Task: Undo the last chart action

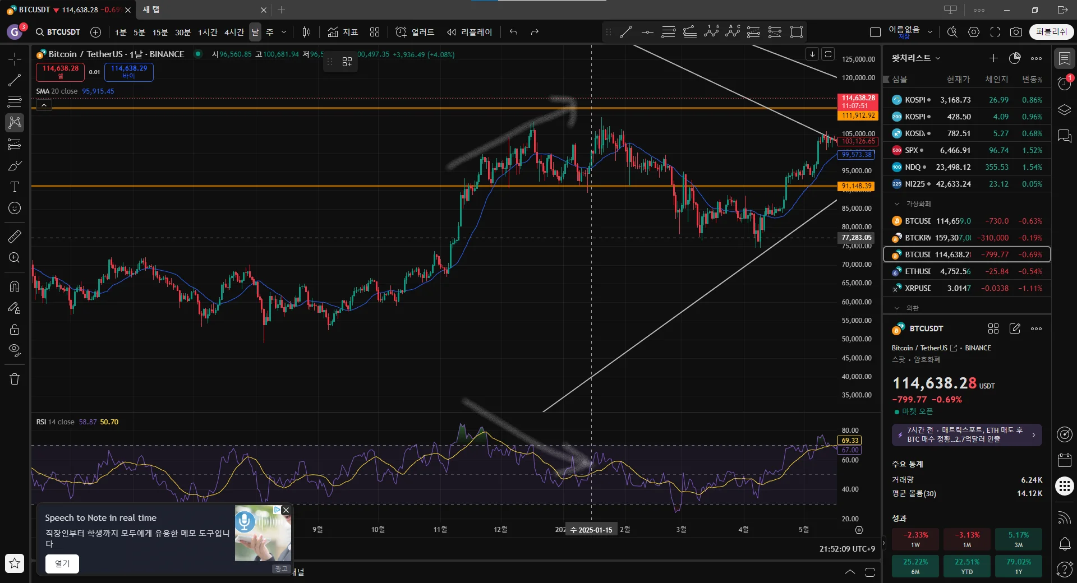Action: (513, 33)
